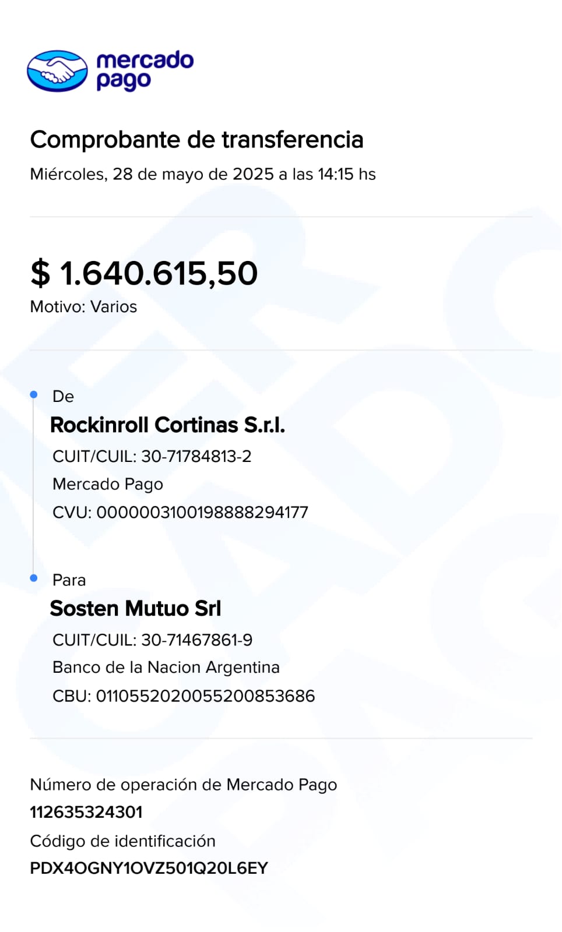
Task: Click "Banco de la Nacion Argentina" text
Action: (166, 668)
